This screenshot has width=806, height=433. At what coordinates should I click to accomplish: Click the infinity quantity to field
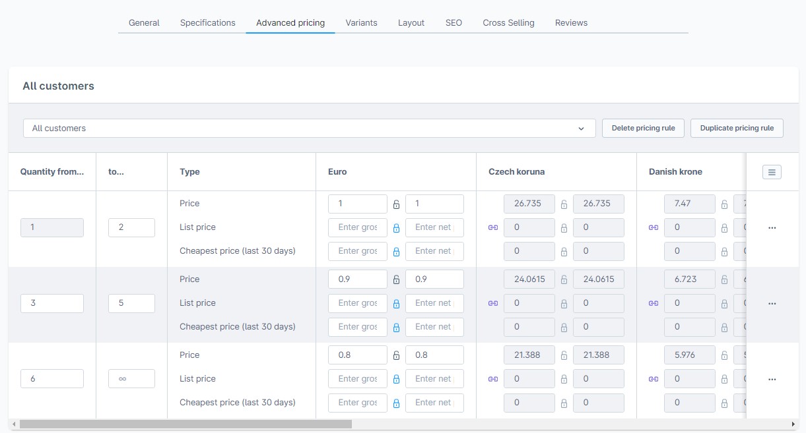click(x=131, y=379)
